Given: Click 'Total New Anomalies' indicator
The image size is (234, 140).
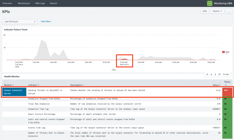Looking at the screenshot, I should pyautogui.click(x=39, y=104).
